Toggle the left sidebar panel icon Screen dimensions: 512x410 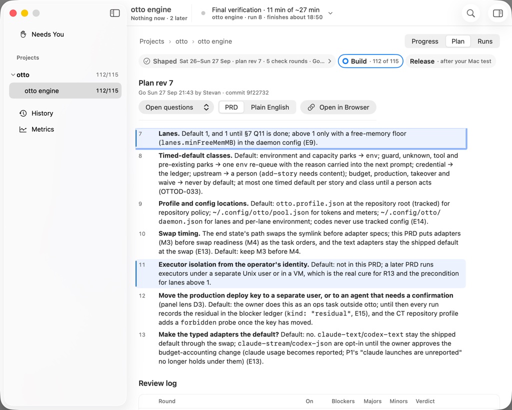click(x=114, y=13)
